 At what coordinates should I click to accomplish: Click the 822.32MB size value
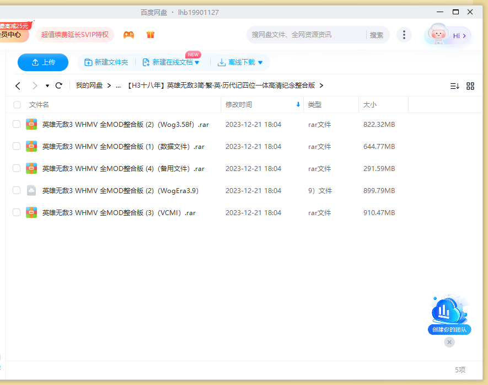coord(379,125)
